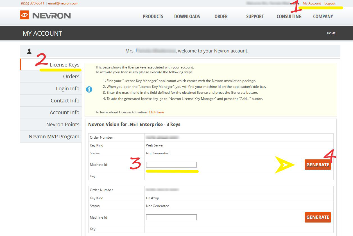Image resolution: width=353 pixels, height=236 pixels.
Task: Select the License Keys sidebar tab
Action: [64, 65]
